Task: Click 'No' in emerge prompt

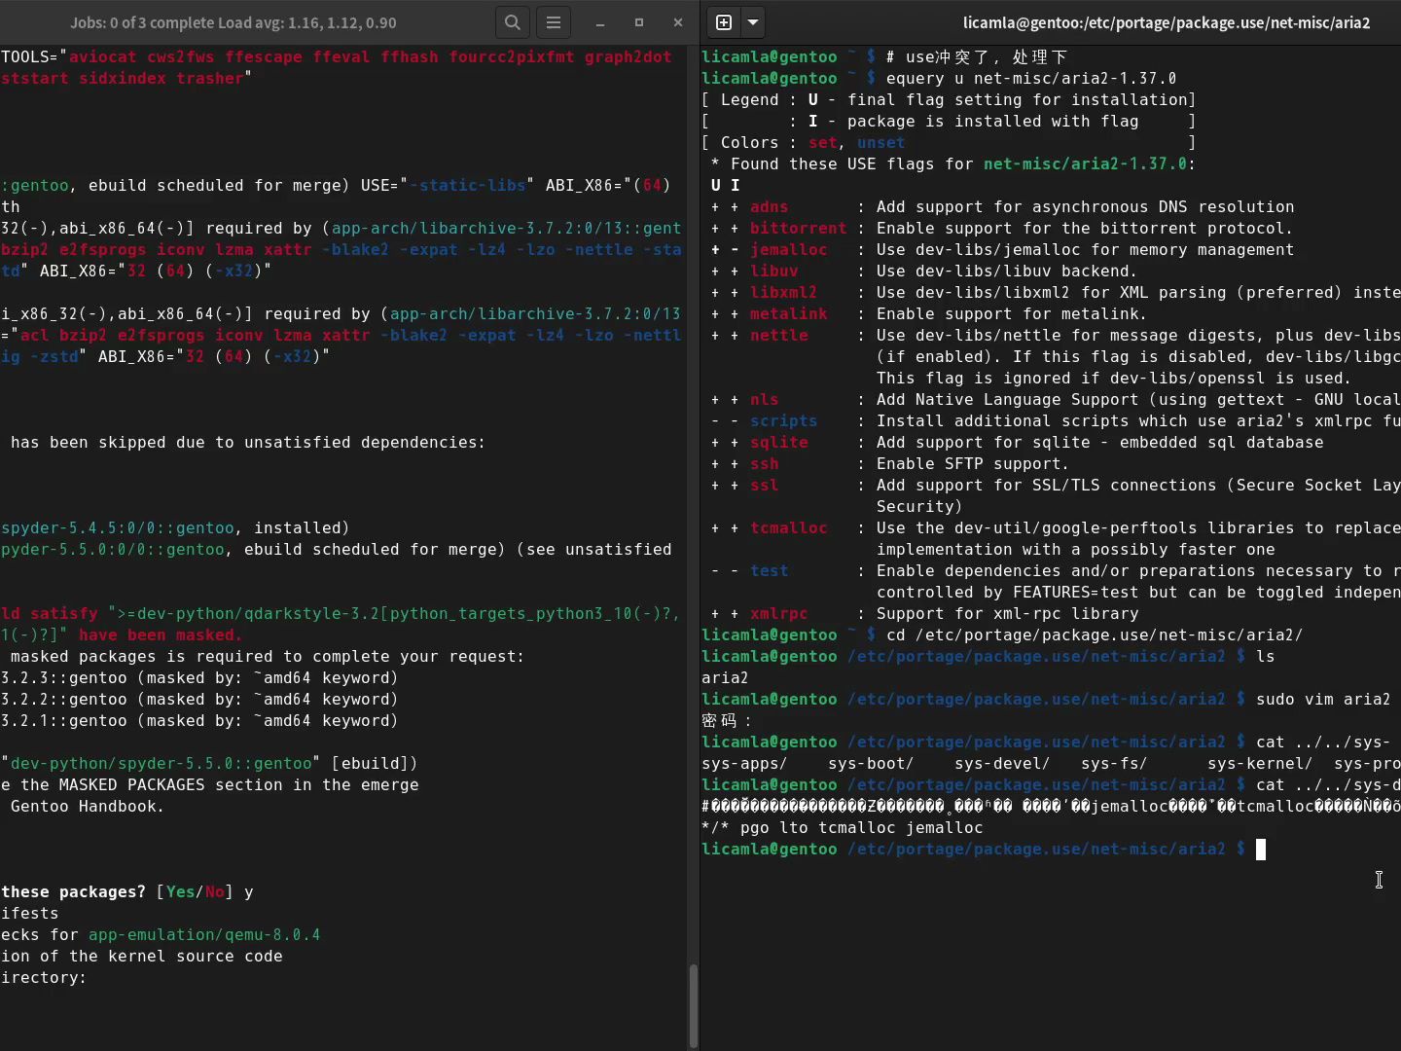Action: (x=214, y=891)
